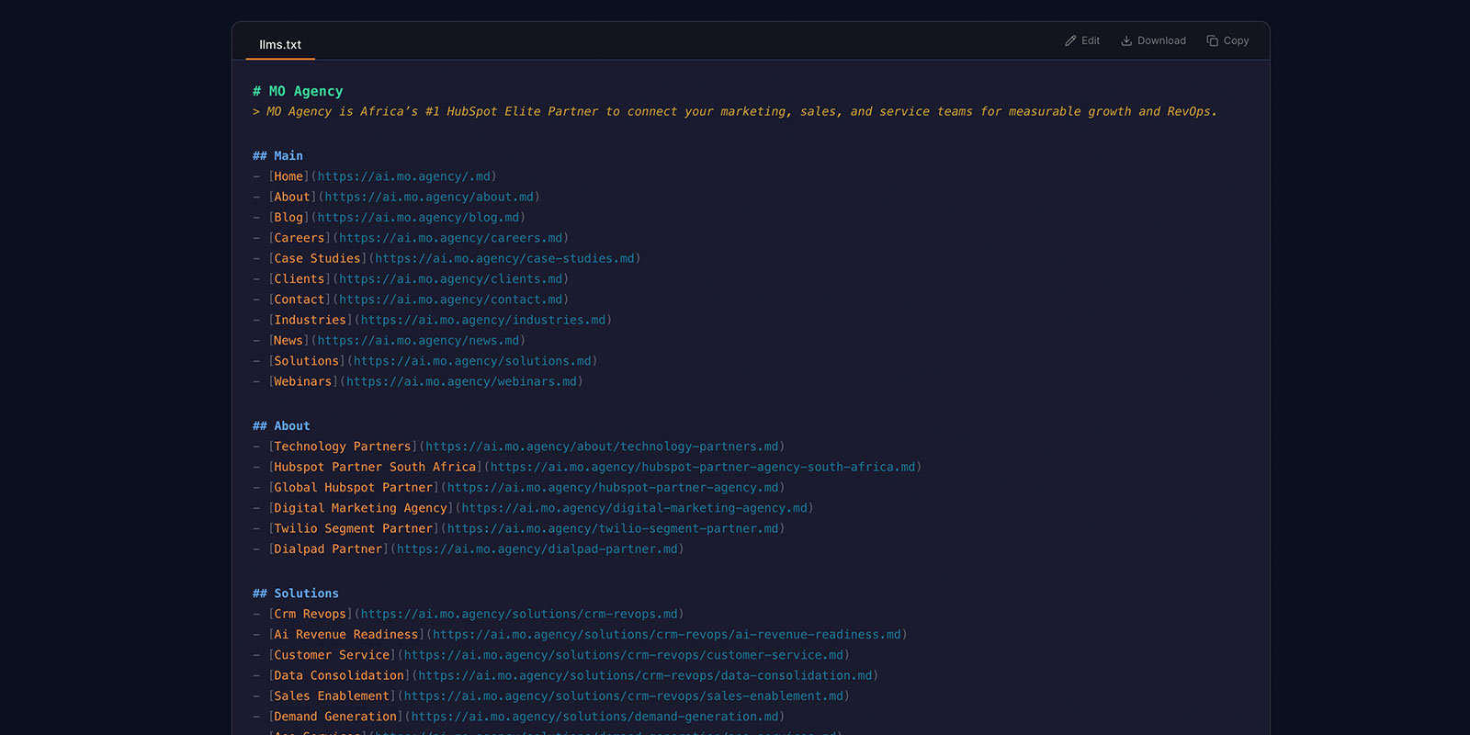Image resolution: width=1470 pixels, height=735 pixels.
Task: Click the Global Hubspot Partner row
Action: (519, 488)
